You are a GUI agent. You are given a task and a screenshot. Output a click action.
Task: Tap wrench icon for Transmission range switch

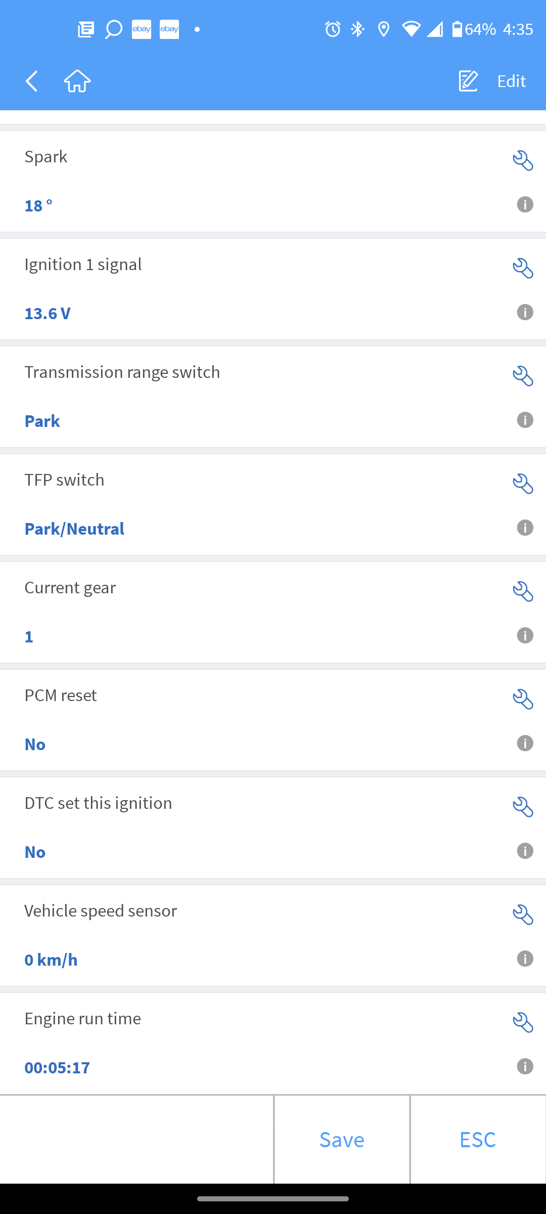point(523,376)
